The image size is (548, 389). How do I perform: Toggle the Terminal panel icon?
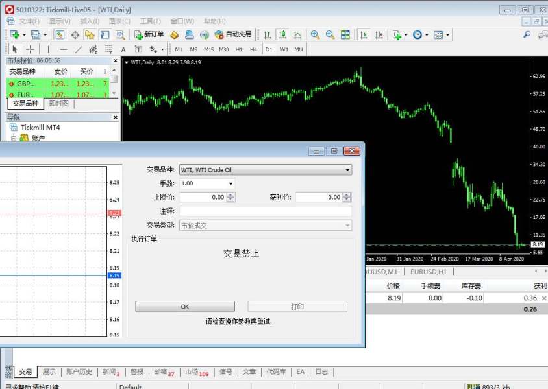coord(105,34)
